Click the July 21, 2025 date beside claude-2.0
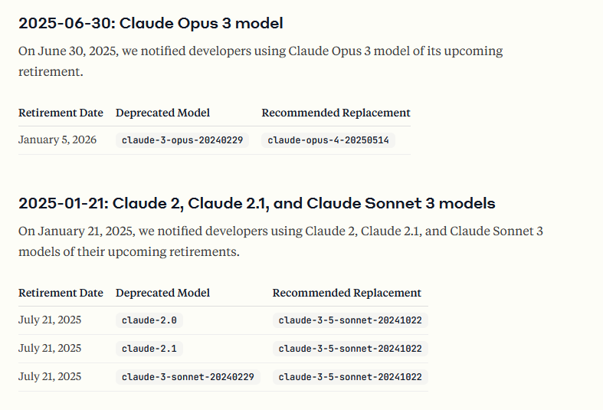 click(x=50, y=320)
